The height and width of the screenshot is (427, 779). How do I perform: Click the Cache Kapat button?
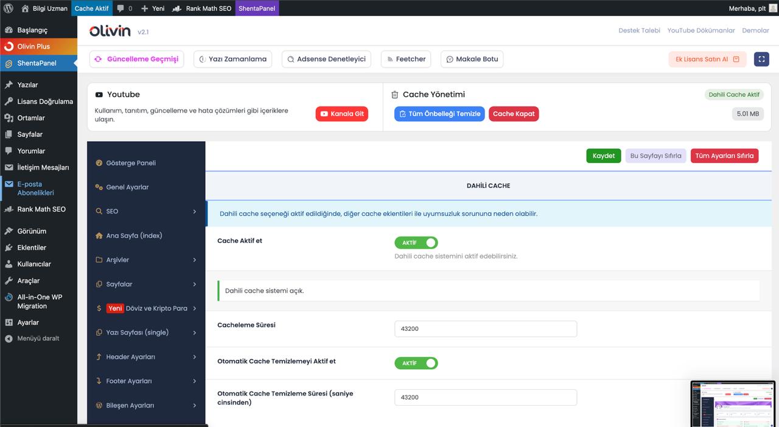[x=514, y=114]
